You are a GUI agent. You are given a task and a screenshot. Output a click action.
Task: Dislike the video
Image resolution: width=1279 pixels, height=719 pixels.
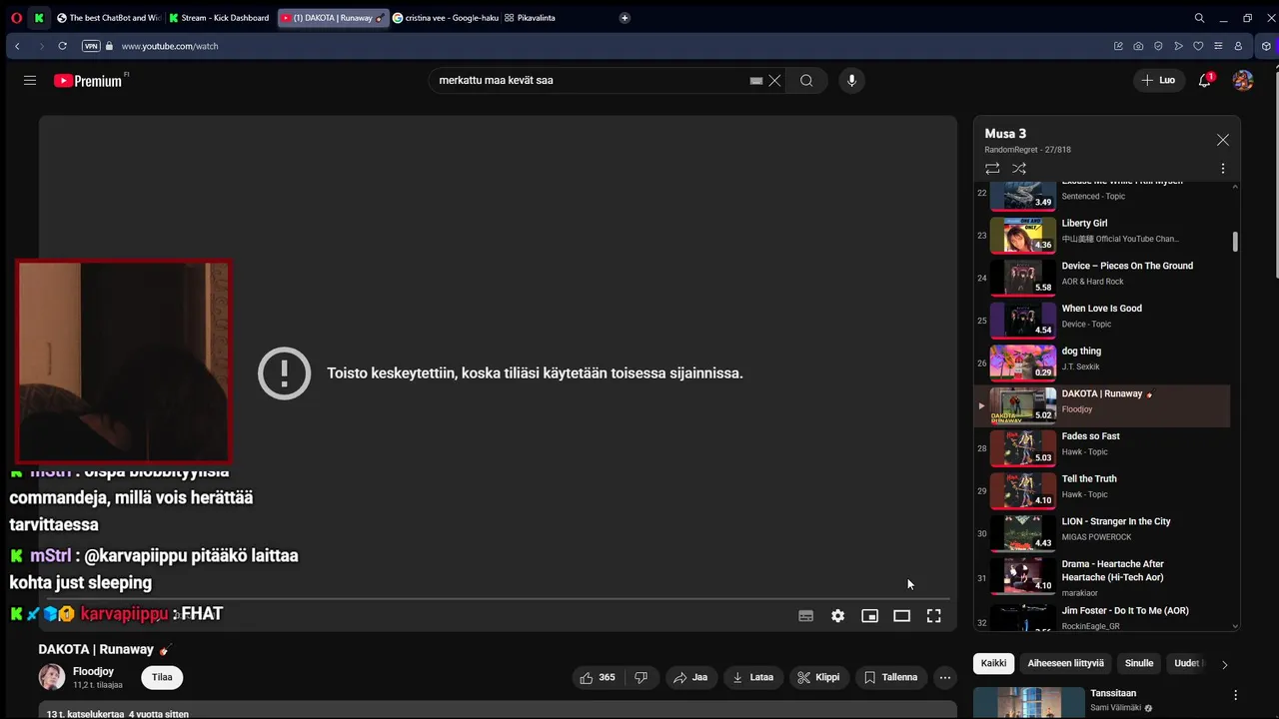641,677
